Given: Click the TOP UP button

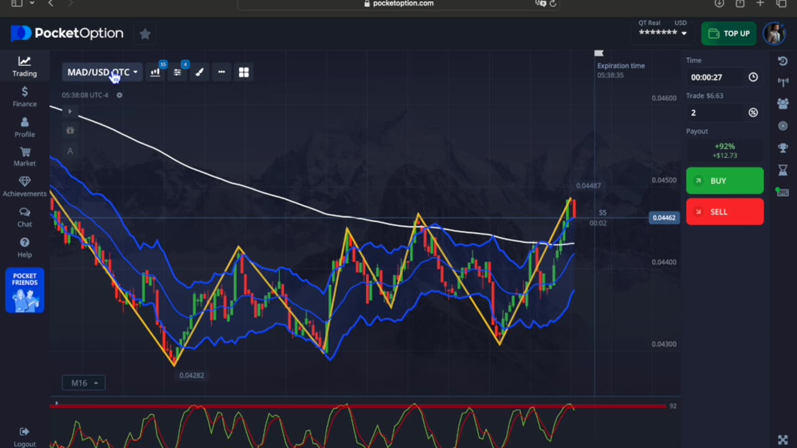Looking at the screenshot, I should pos(729,34).
